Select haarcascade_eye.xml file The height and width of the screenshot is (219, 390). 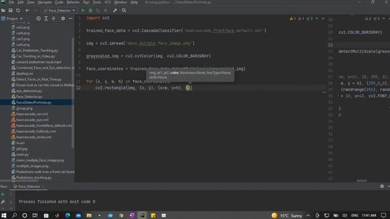pos(32,120)
